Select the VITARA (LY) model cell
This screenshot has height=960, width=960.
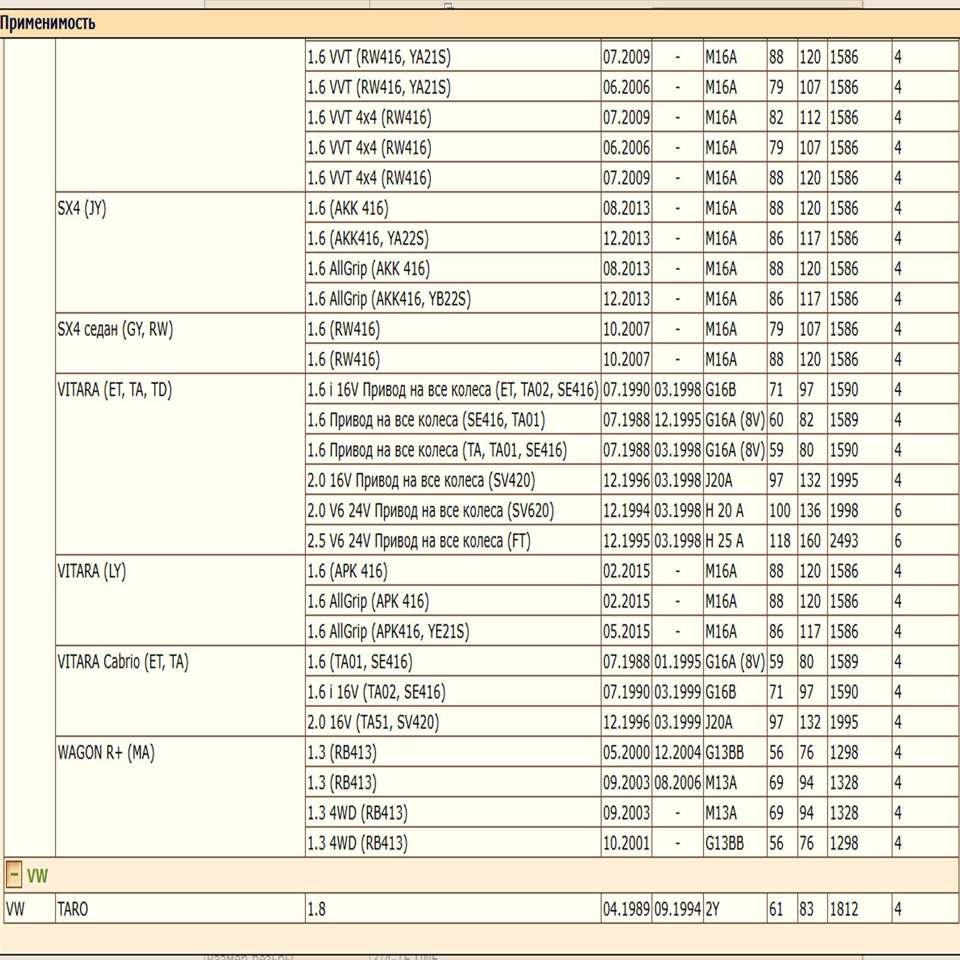coord(92,571)
